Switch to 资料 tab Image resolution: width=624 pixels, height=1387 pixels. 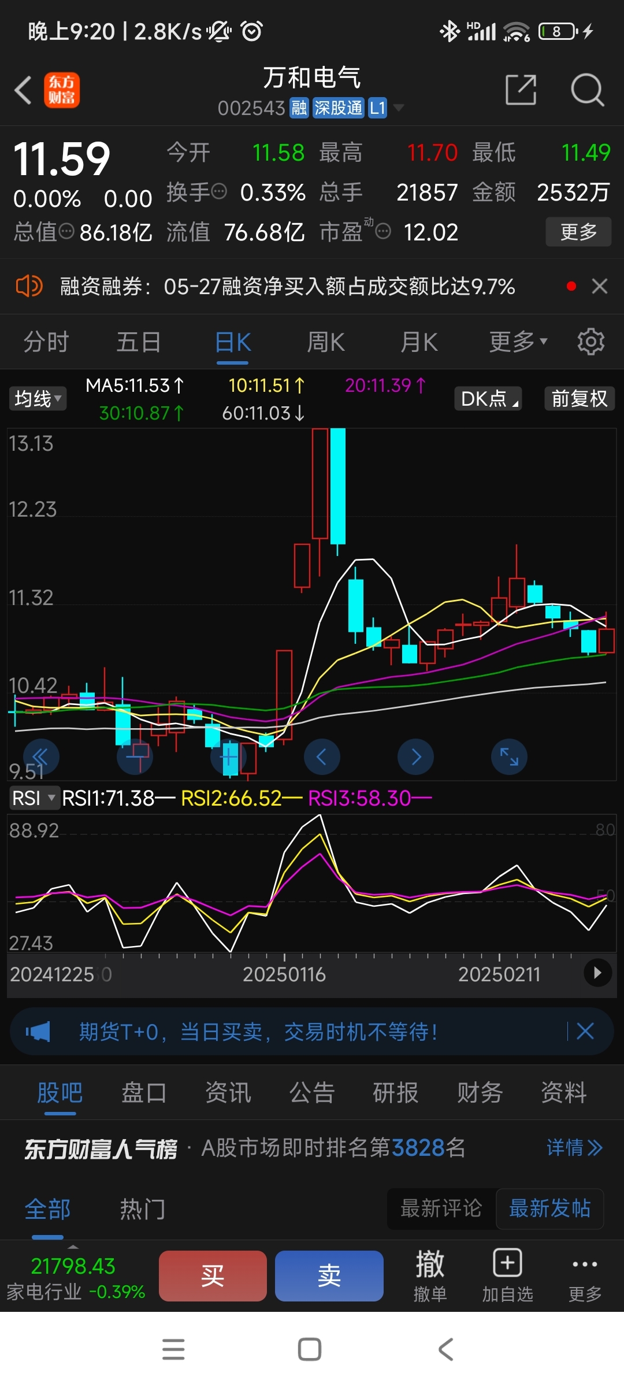point(564,1093)
